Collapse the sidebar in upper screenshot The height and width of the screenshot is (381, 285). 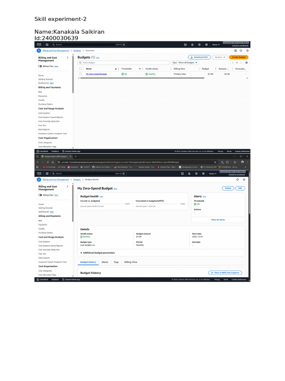click(x=68, y=58)
